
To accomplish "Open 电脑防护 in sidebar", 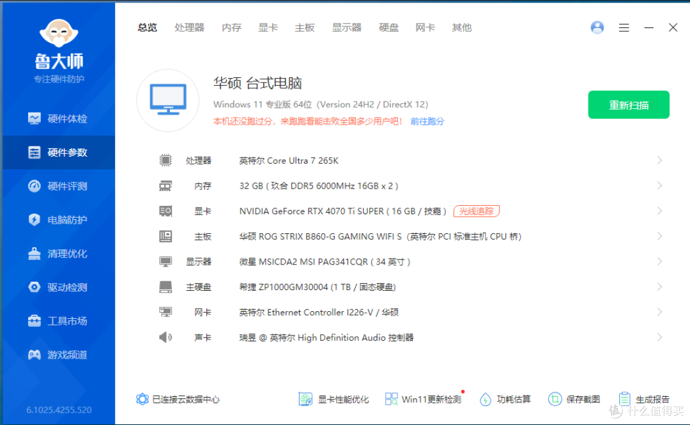I will (58, 220).
